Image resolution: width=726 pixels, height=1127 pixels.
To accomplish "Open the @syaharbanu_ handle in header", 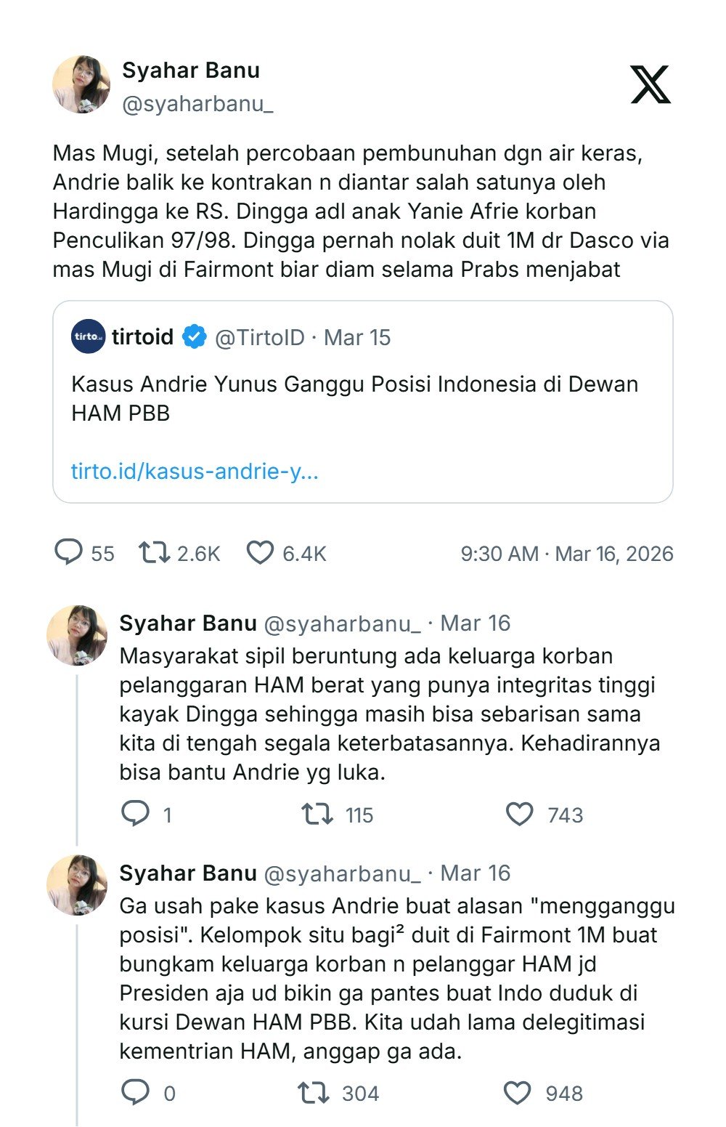I will [x=197, y=105].
